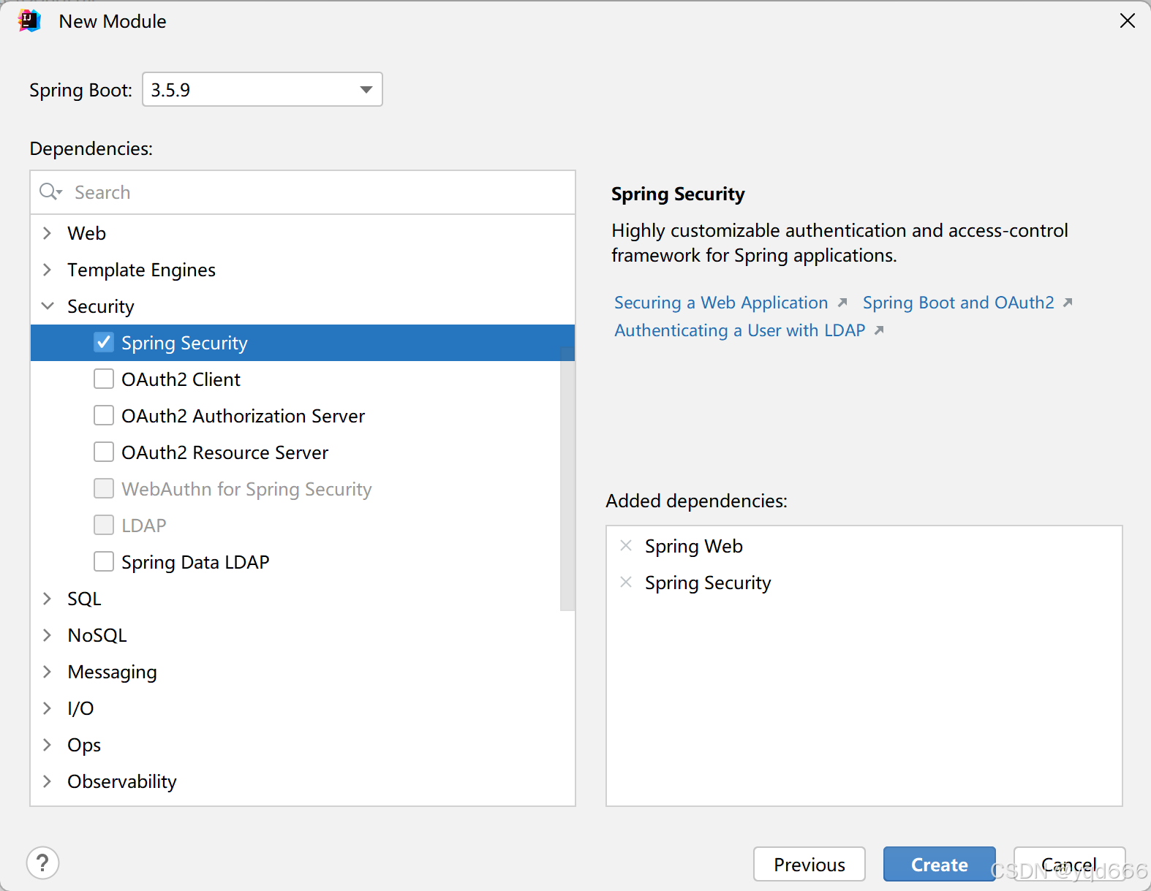Select the Messaging category label
Screen dimensions: 1151x891
(x=112, y=672)
